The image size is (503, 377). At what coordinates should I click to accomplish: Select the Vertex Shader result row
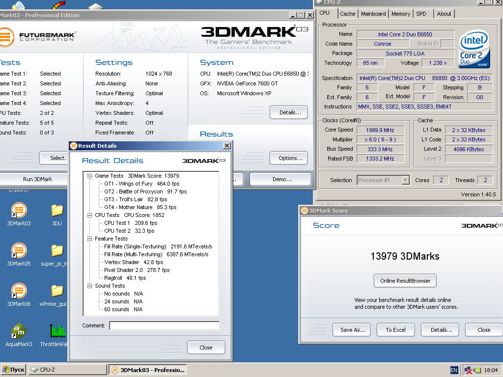[134, 262]
